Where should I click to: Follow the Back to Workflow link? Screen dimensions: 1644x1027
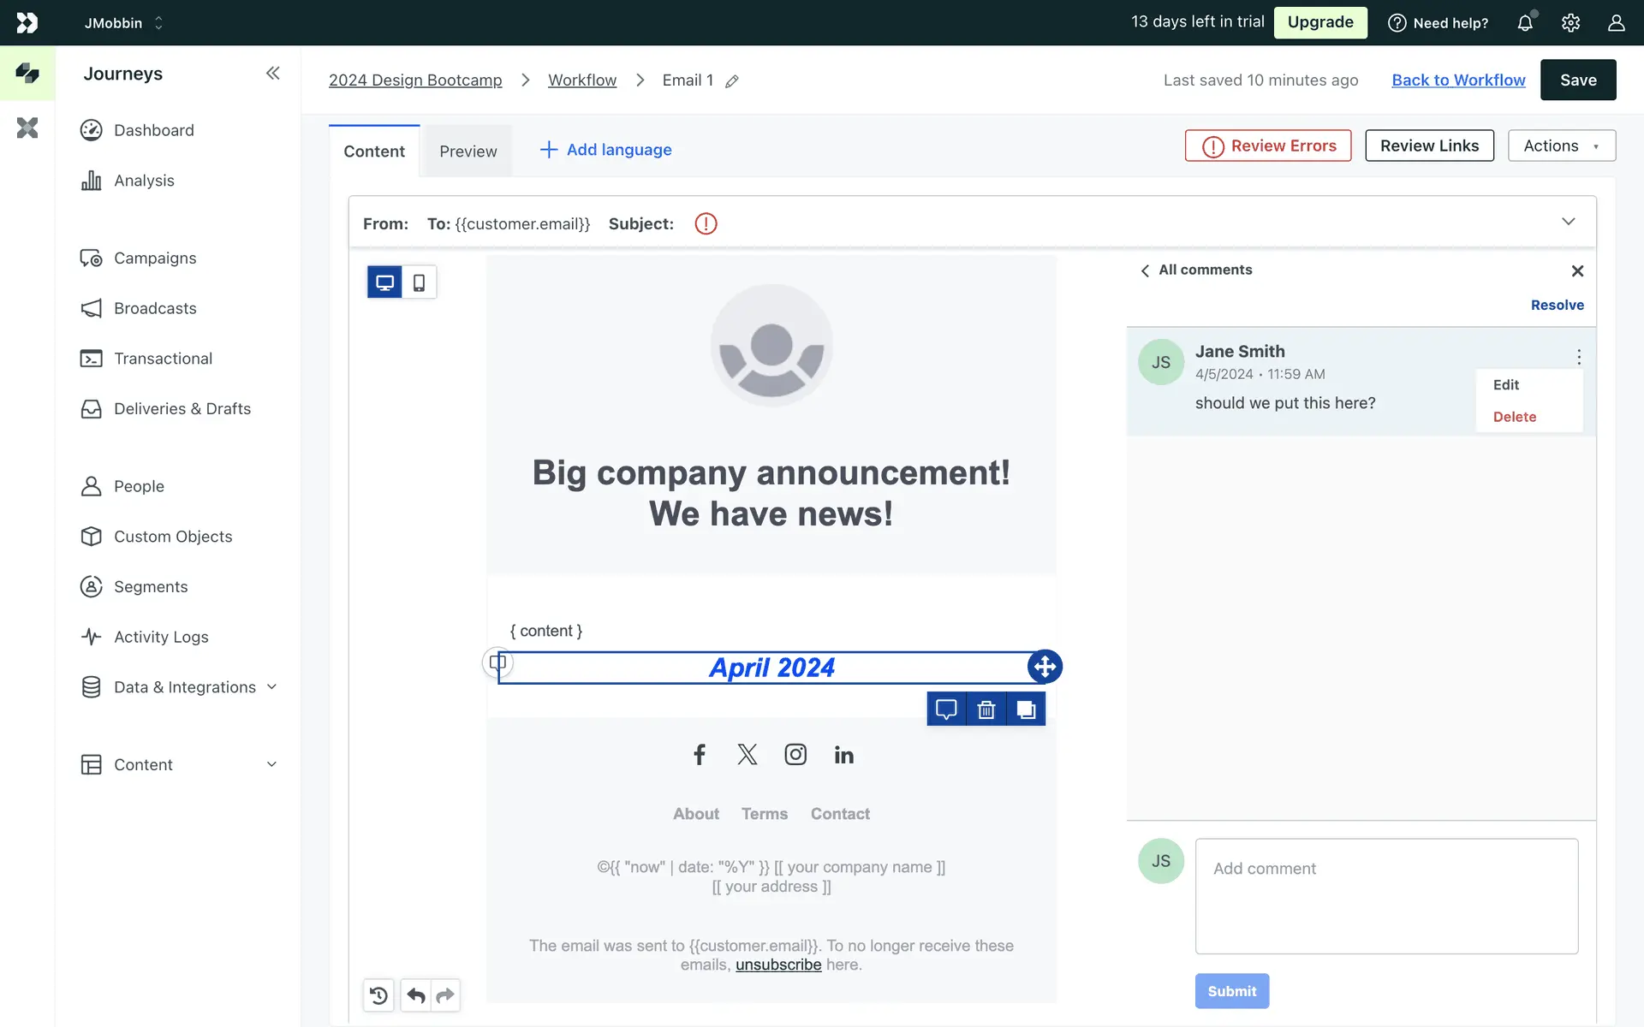(1458, 80)
